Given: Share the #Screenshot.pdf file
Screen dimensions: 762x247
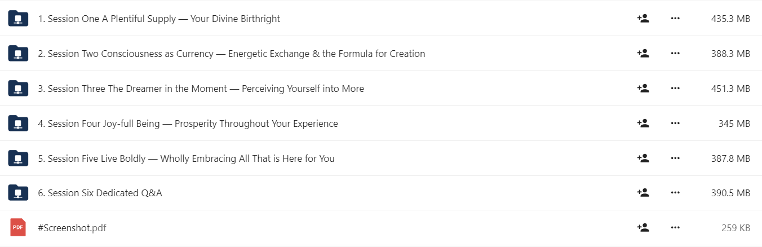Looking at the screenshot, I should tap(643, 228).
